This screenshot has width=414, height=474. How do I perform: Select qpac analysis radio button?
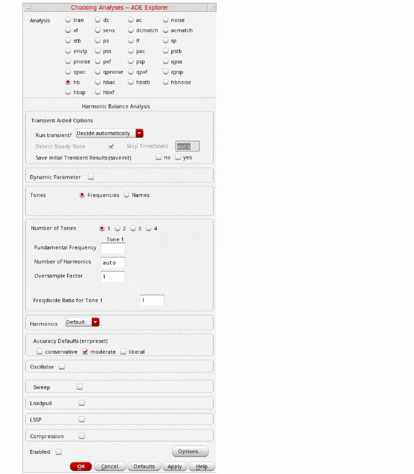(68, 72)
